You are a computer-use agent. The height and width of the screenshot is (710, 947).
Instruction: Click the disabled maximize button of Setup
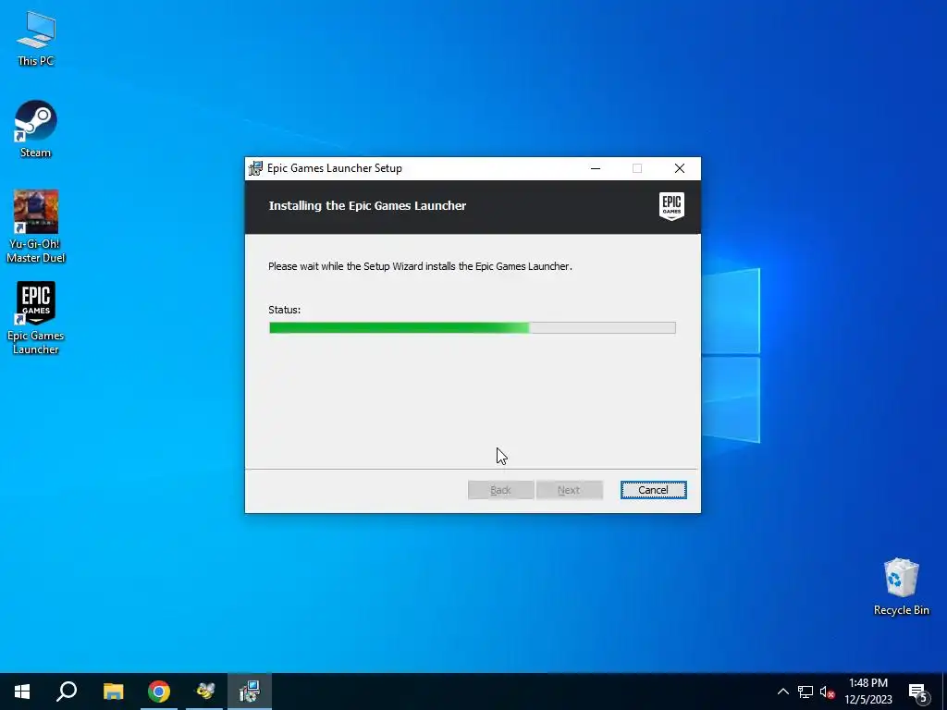click(x=637, y=168)
